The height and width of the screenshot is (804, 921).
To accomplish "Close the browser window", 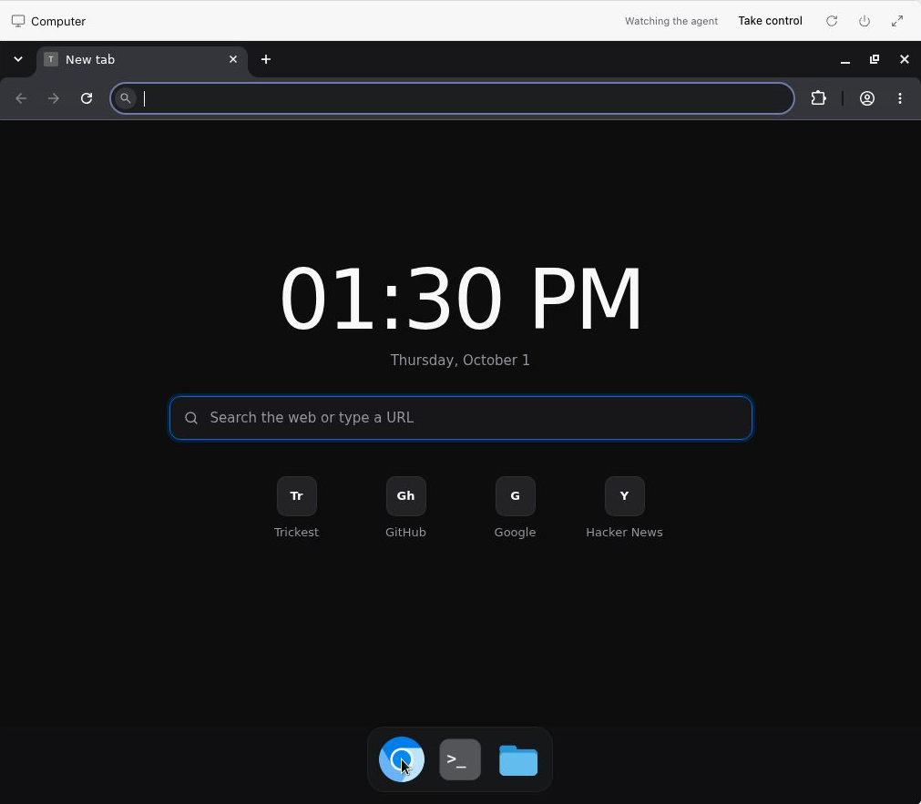I will (905, 59).
